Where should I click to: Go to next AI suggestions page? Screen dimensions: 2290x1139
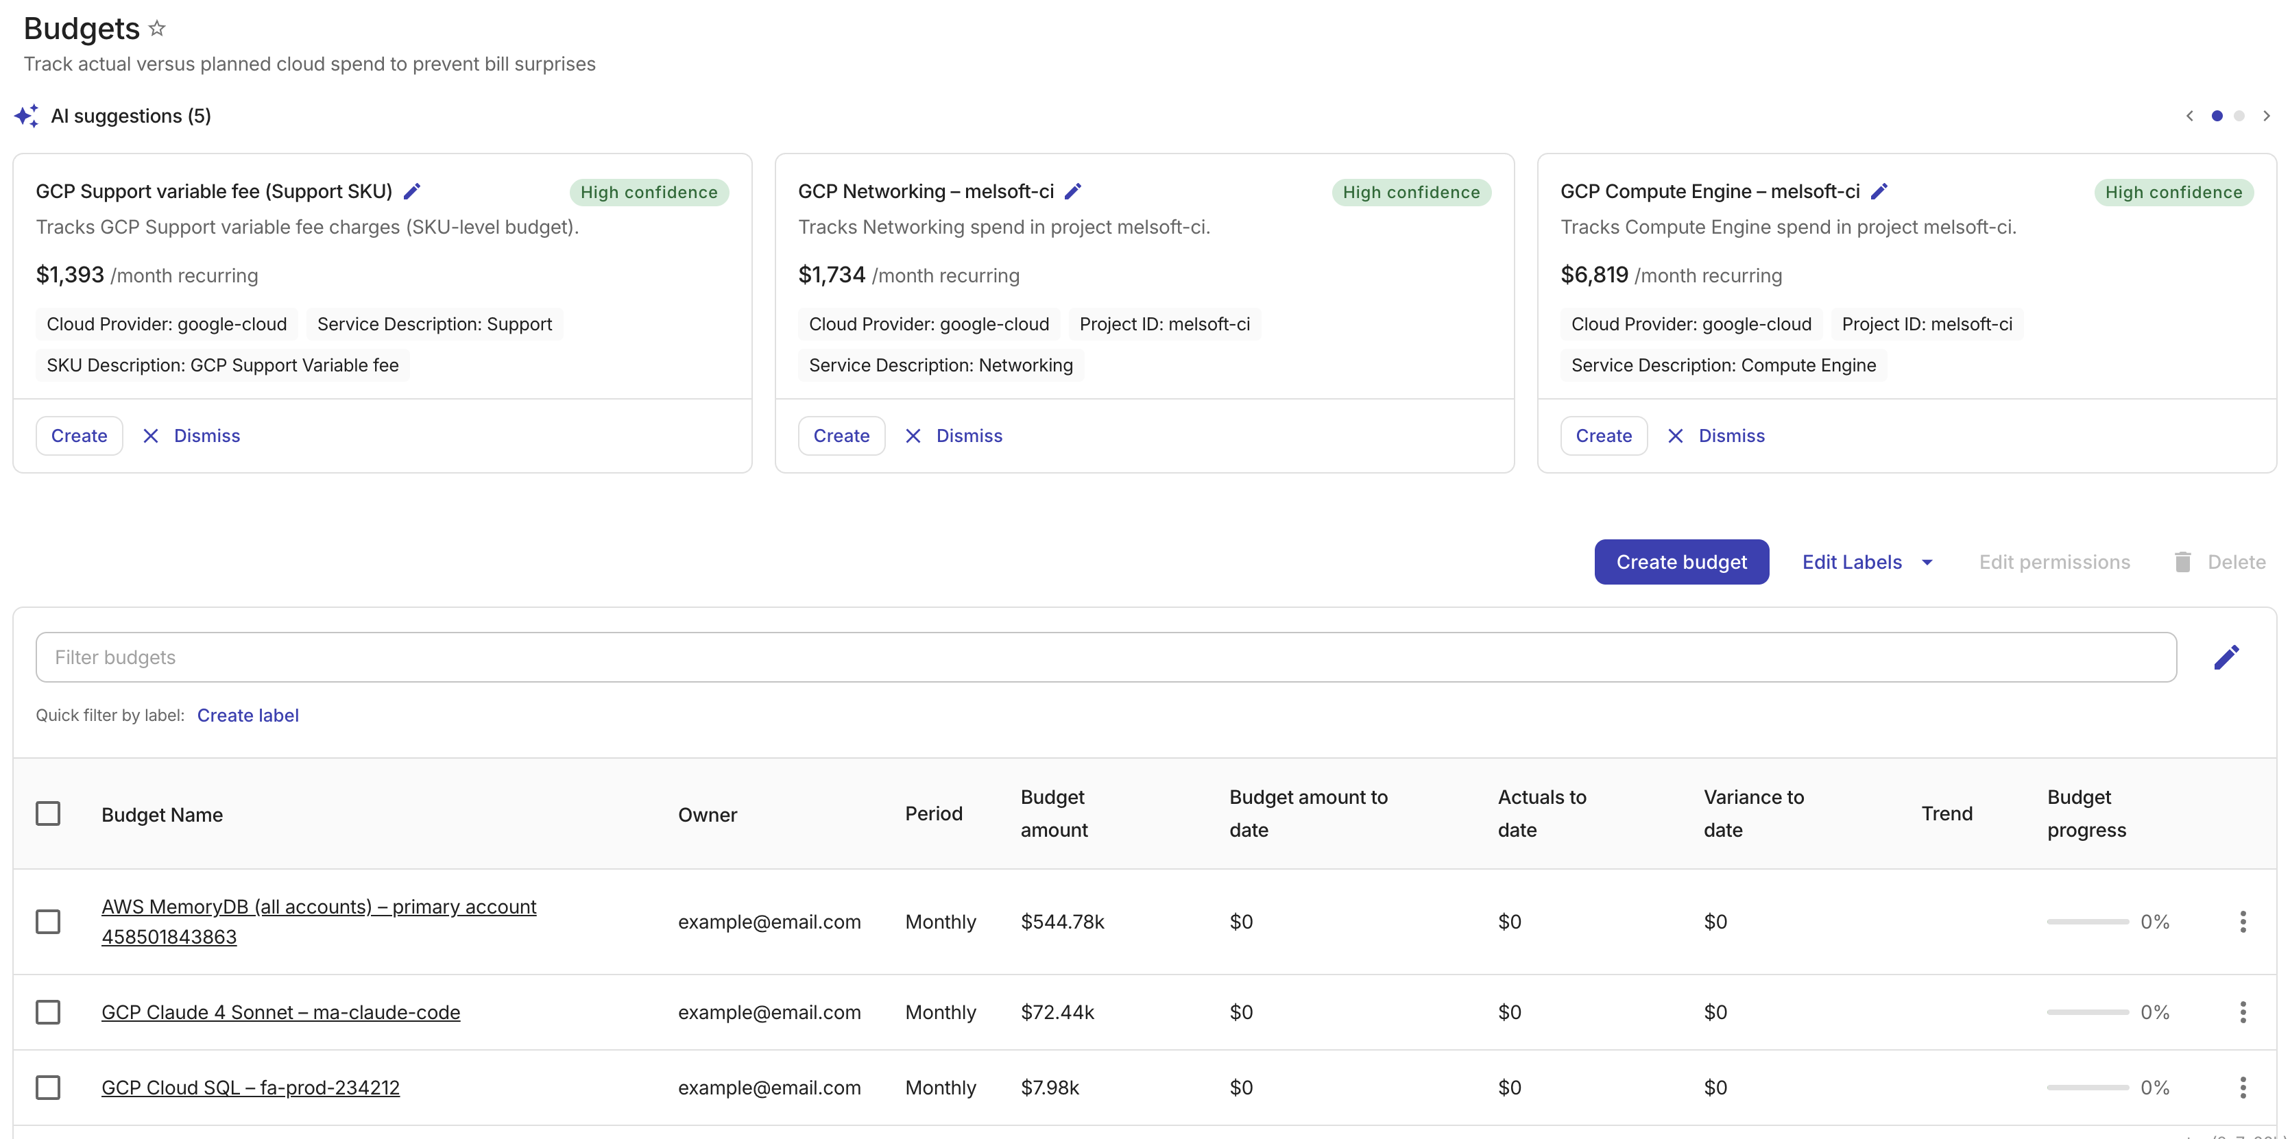click(2267, 116)
